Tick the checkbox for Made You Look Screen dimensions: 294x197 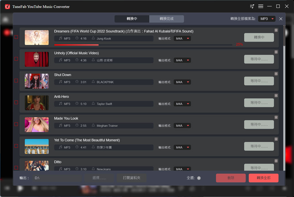coord(16,124)
